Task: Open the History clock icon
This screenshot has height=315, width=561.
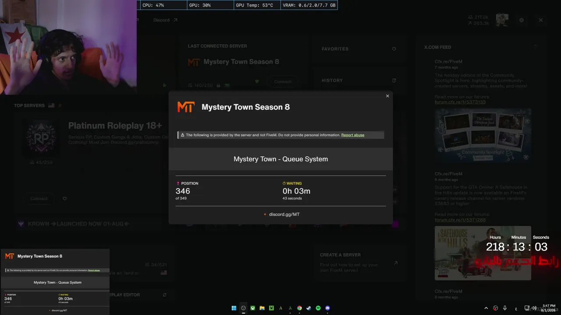Action: 394,80
